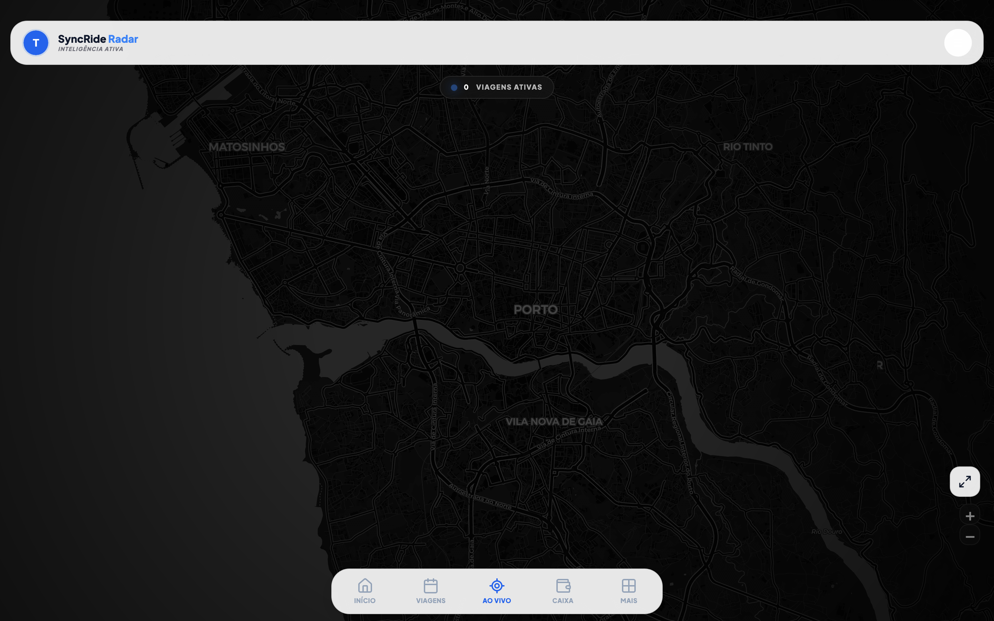Screen dimensions: 994x621
Task: Click the Inteligência Ativa subtitle
Action: coord(90,49)
